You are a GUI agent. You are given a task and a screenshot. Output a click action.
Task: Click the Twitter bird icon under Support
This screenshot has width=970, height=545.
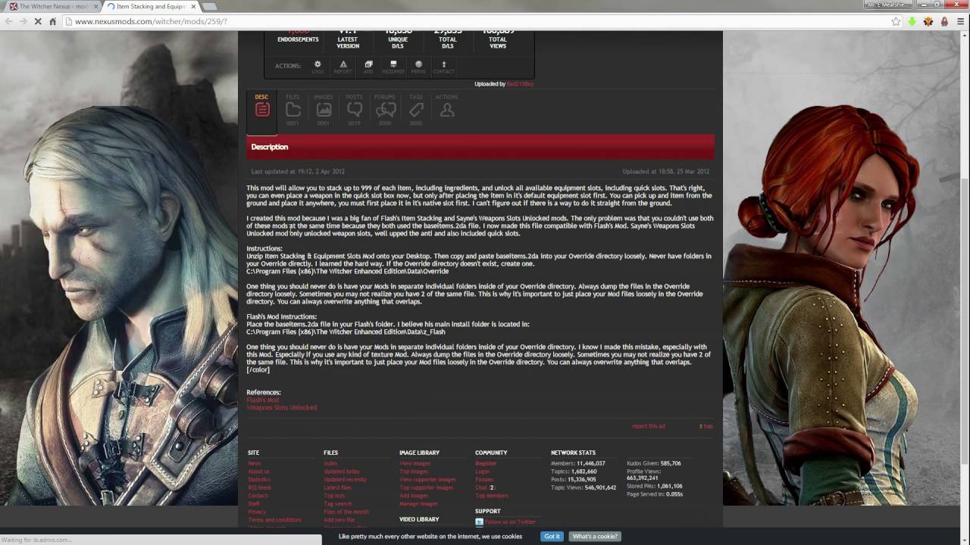(x=479, y=522)
